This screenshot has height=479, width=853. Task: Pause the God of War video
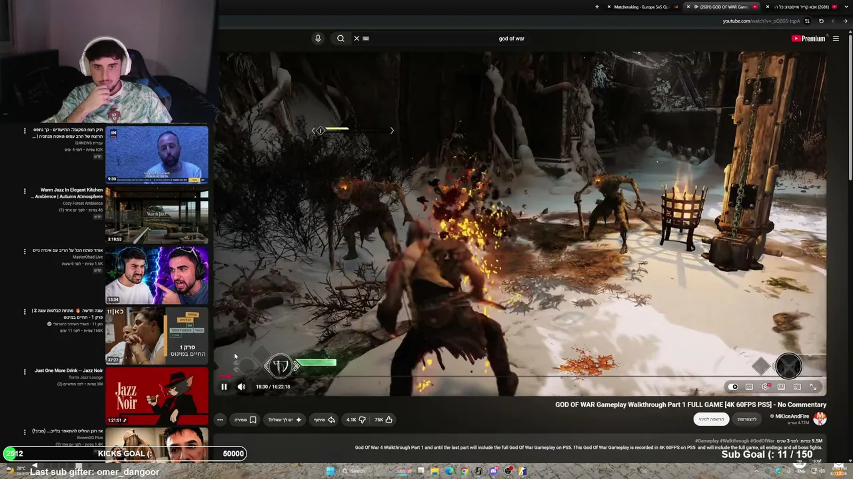pyautogui.click(x=224, y=387)
